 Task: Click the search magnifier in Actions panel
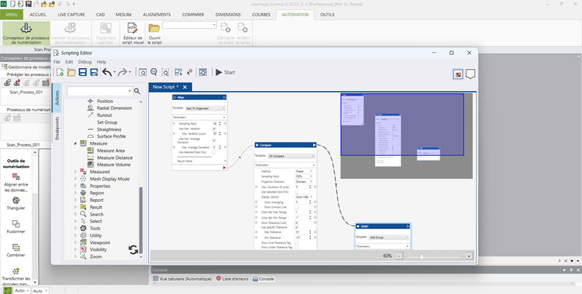pyautogui.click(x=137, y=91)
